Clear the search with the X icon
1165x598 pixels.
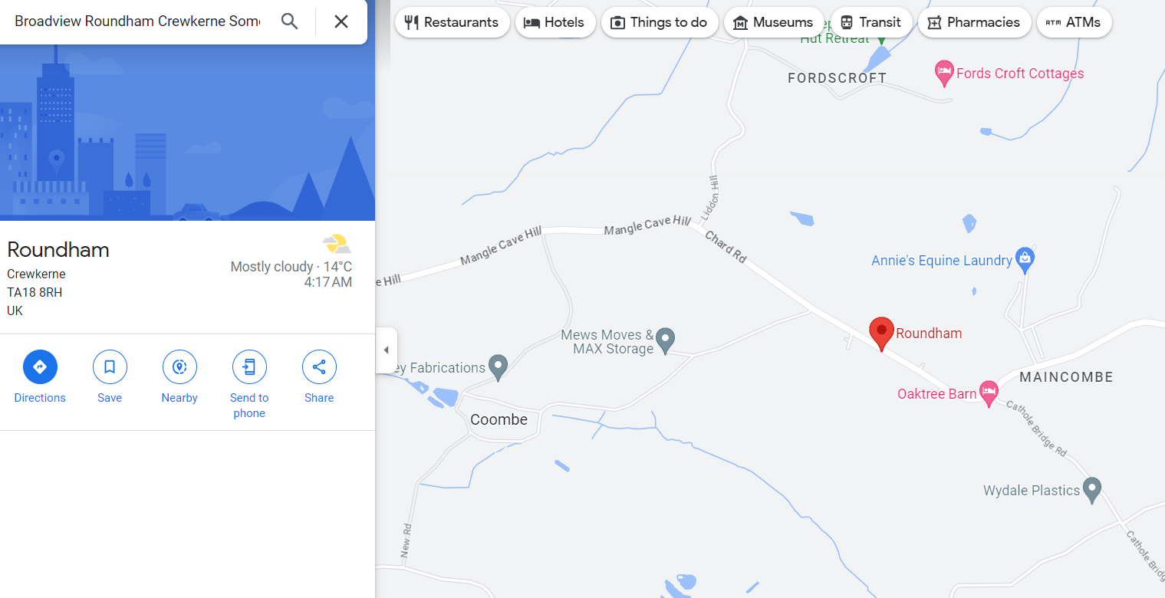[x=341, y=21]
